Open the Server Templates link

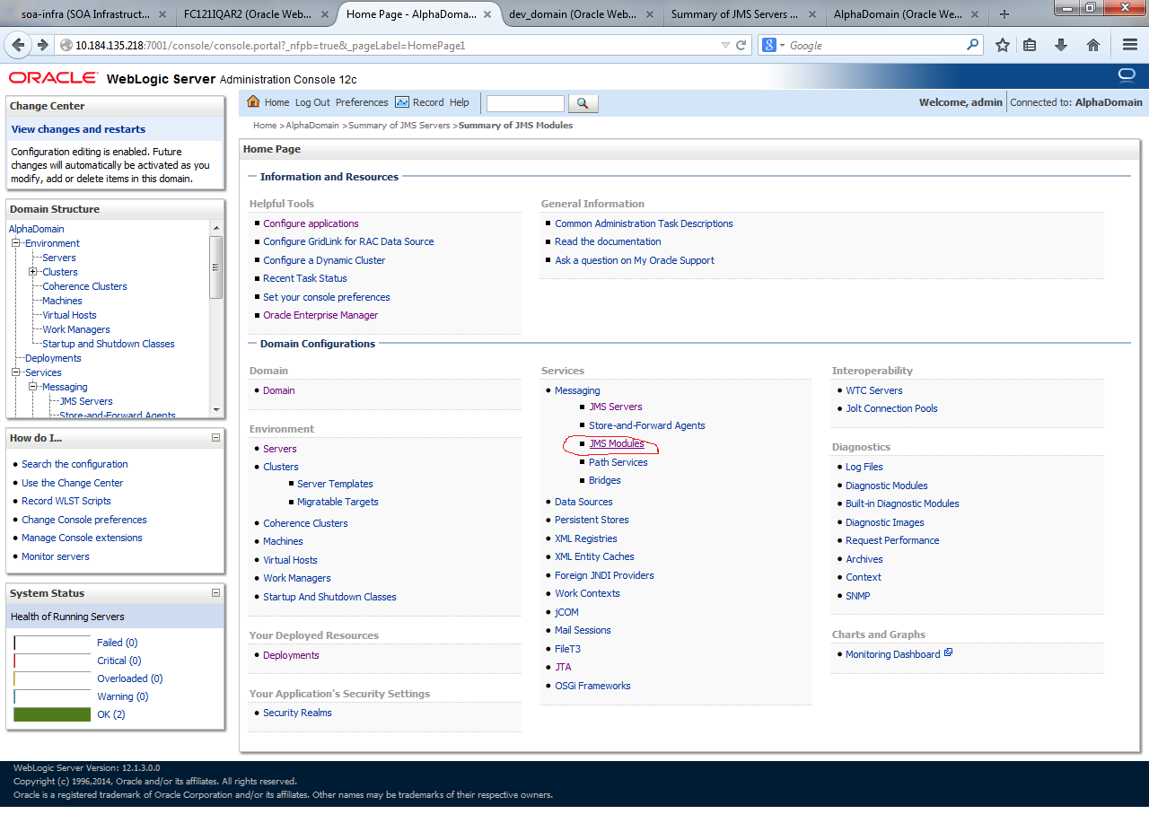click(x=335, y=484)
